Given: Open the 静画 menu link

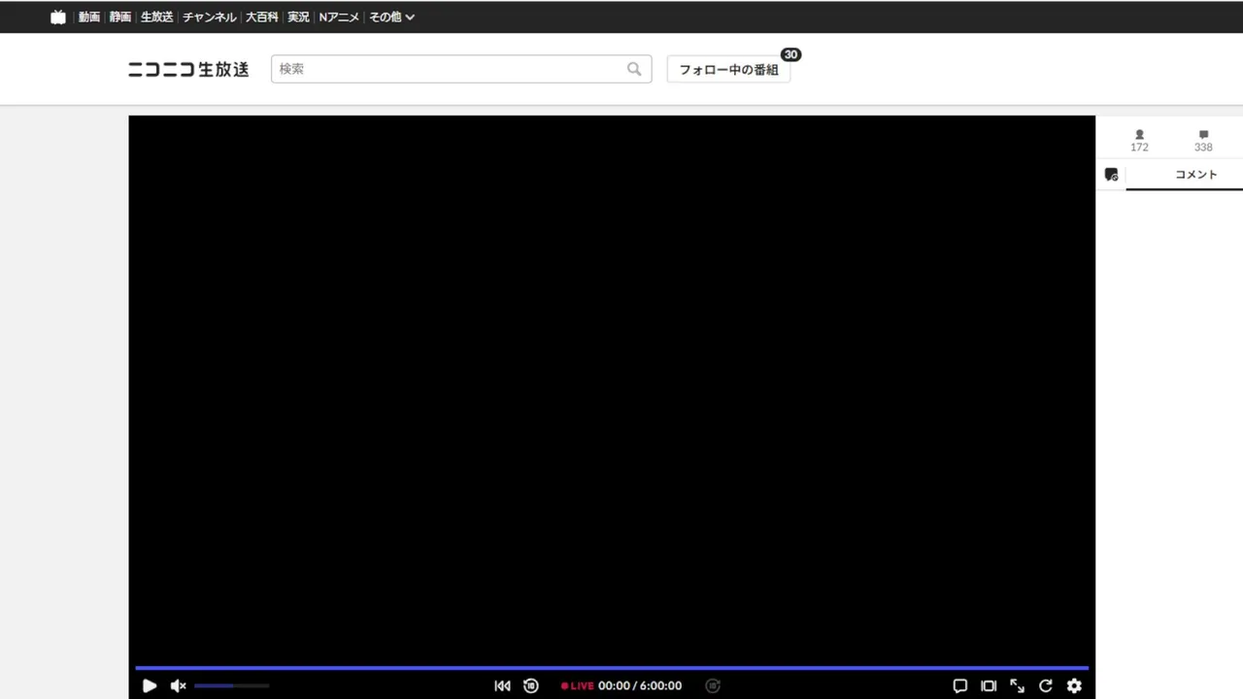Looking at the screenshot, I should click(120, 17).
